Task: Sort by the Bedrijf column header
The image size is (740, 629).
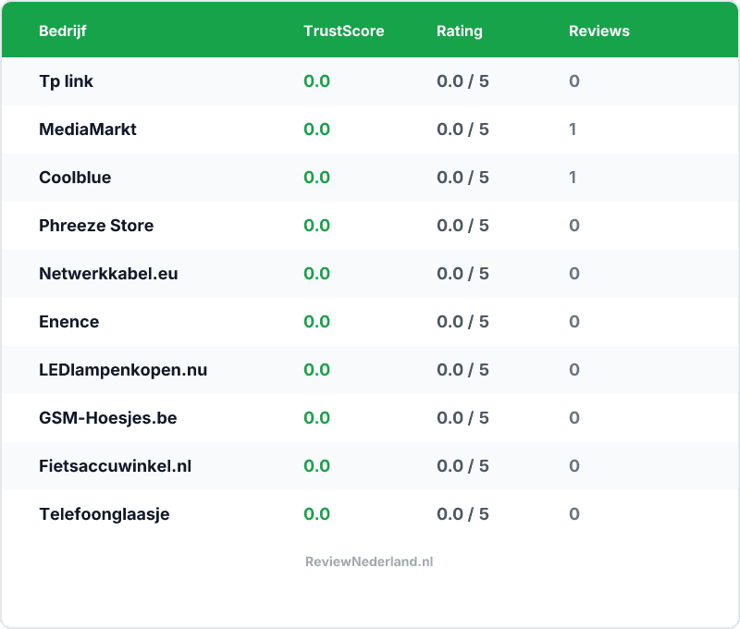Action: pos(62,31)
